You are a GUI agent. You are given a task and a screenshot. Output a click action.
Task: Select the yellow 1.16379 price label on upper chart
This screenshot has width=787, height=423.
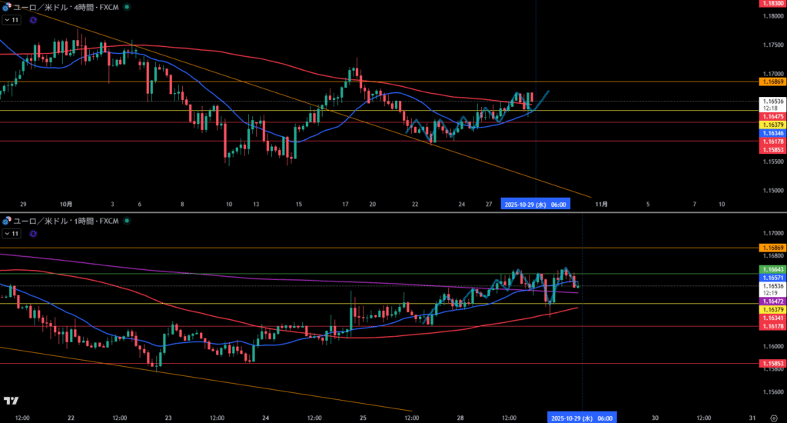772,124
